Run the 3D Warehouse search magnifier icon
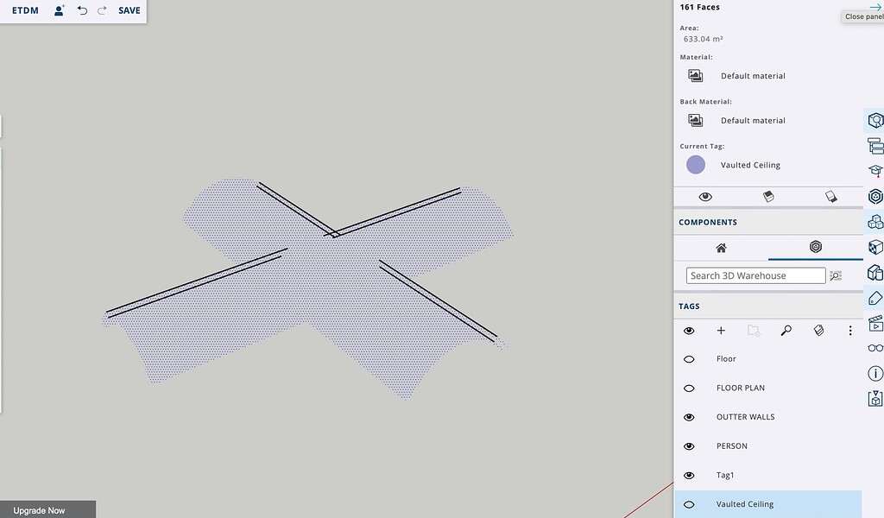The image size is (884, 518). 835,275
